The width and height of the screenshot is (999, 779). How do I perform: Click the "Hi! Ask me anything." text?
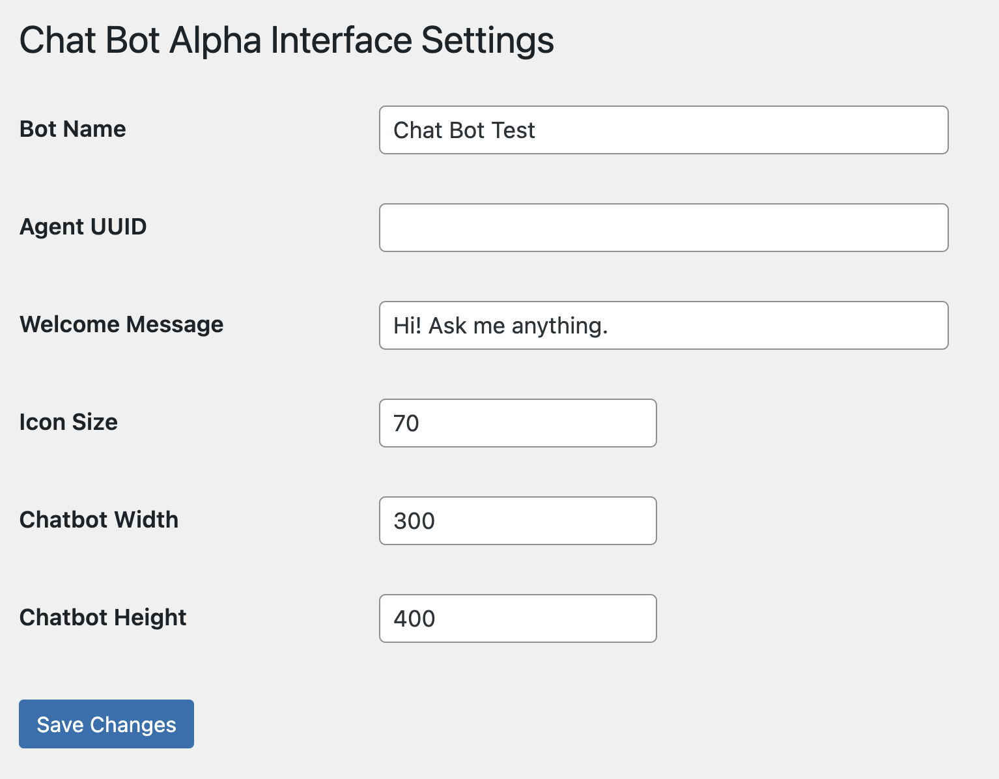500,326
